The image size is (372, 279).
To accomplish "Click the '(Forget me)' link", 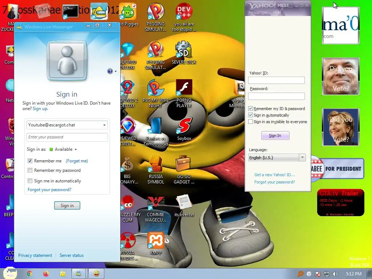I will click(x=77, y=161).
